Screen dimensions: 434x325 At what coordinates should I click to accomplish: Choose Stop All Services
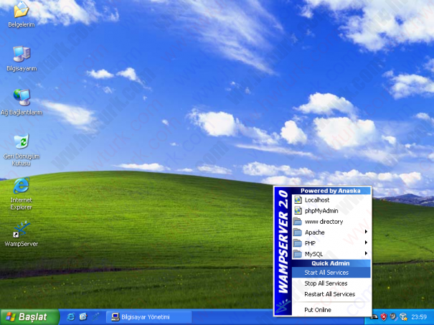coord(331,283)
